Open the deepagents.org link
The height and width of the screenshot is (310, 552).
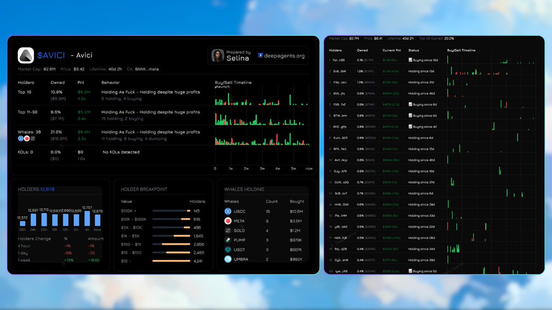(x=281, y=56)
